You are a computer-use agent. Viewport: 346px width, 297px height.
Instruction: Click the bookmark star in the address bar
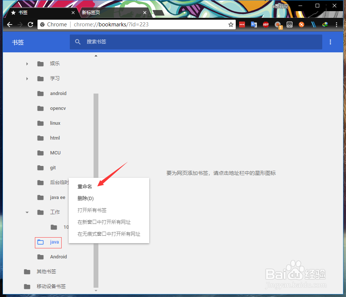pyautogui.click(x=231, y=25)
